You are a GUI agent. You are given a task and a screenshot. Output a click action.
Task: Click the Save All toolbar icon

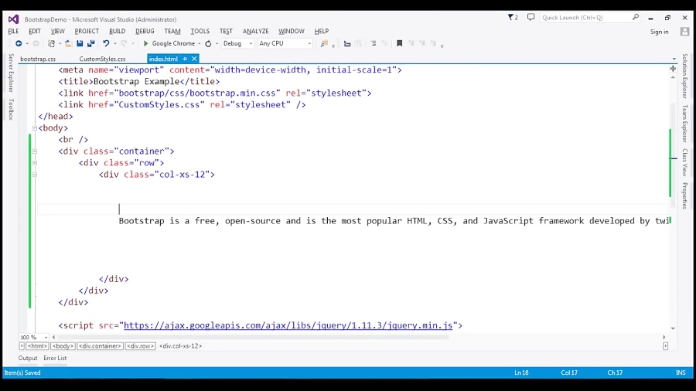[x=90, y=44]
